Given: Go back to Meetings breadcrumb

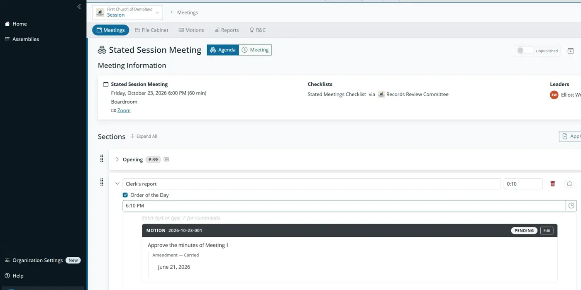Looking at the screenshot, I should 184,12.
